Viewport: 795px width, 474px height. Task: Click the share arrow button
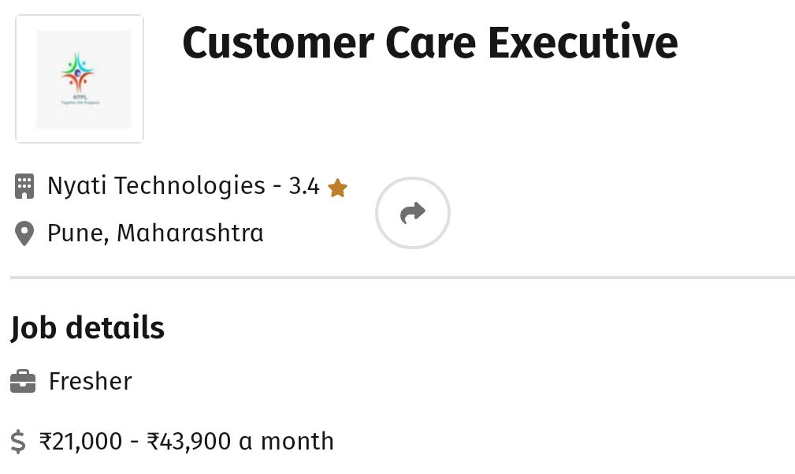click(x=412, y=213)
